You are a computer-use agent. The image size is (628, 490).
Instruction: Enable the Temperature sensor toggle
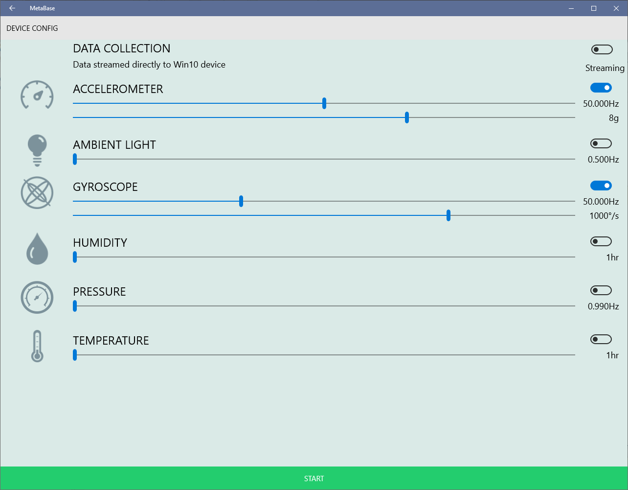coord(601,339)
